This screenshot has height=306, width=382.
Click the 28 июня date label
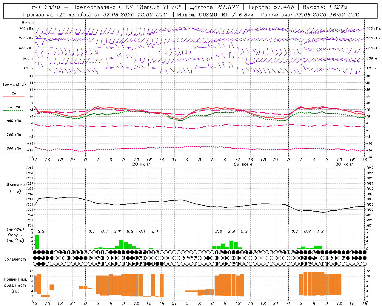[141, 164]
